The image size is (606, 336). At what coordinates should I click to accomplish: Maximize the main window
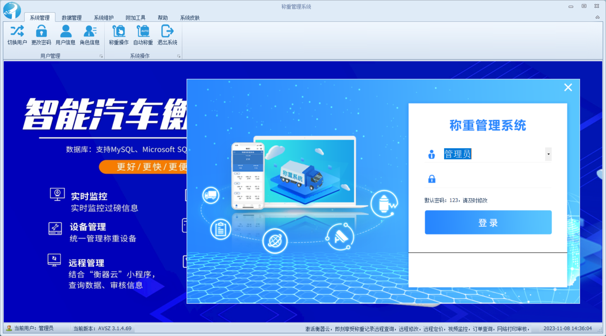[x=584, y=6]
